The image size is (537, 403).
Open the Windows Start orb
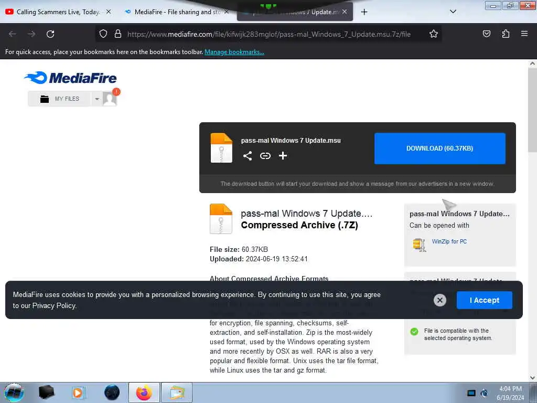coord(14,393)
